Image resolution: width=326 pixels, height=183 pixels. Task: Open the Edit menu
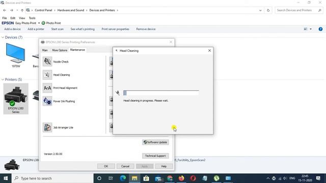(13, 18)
